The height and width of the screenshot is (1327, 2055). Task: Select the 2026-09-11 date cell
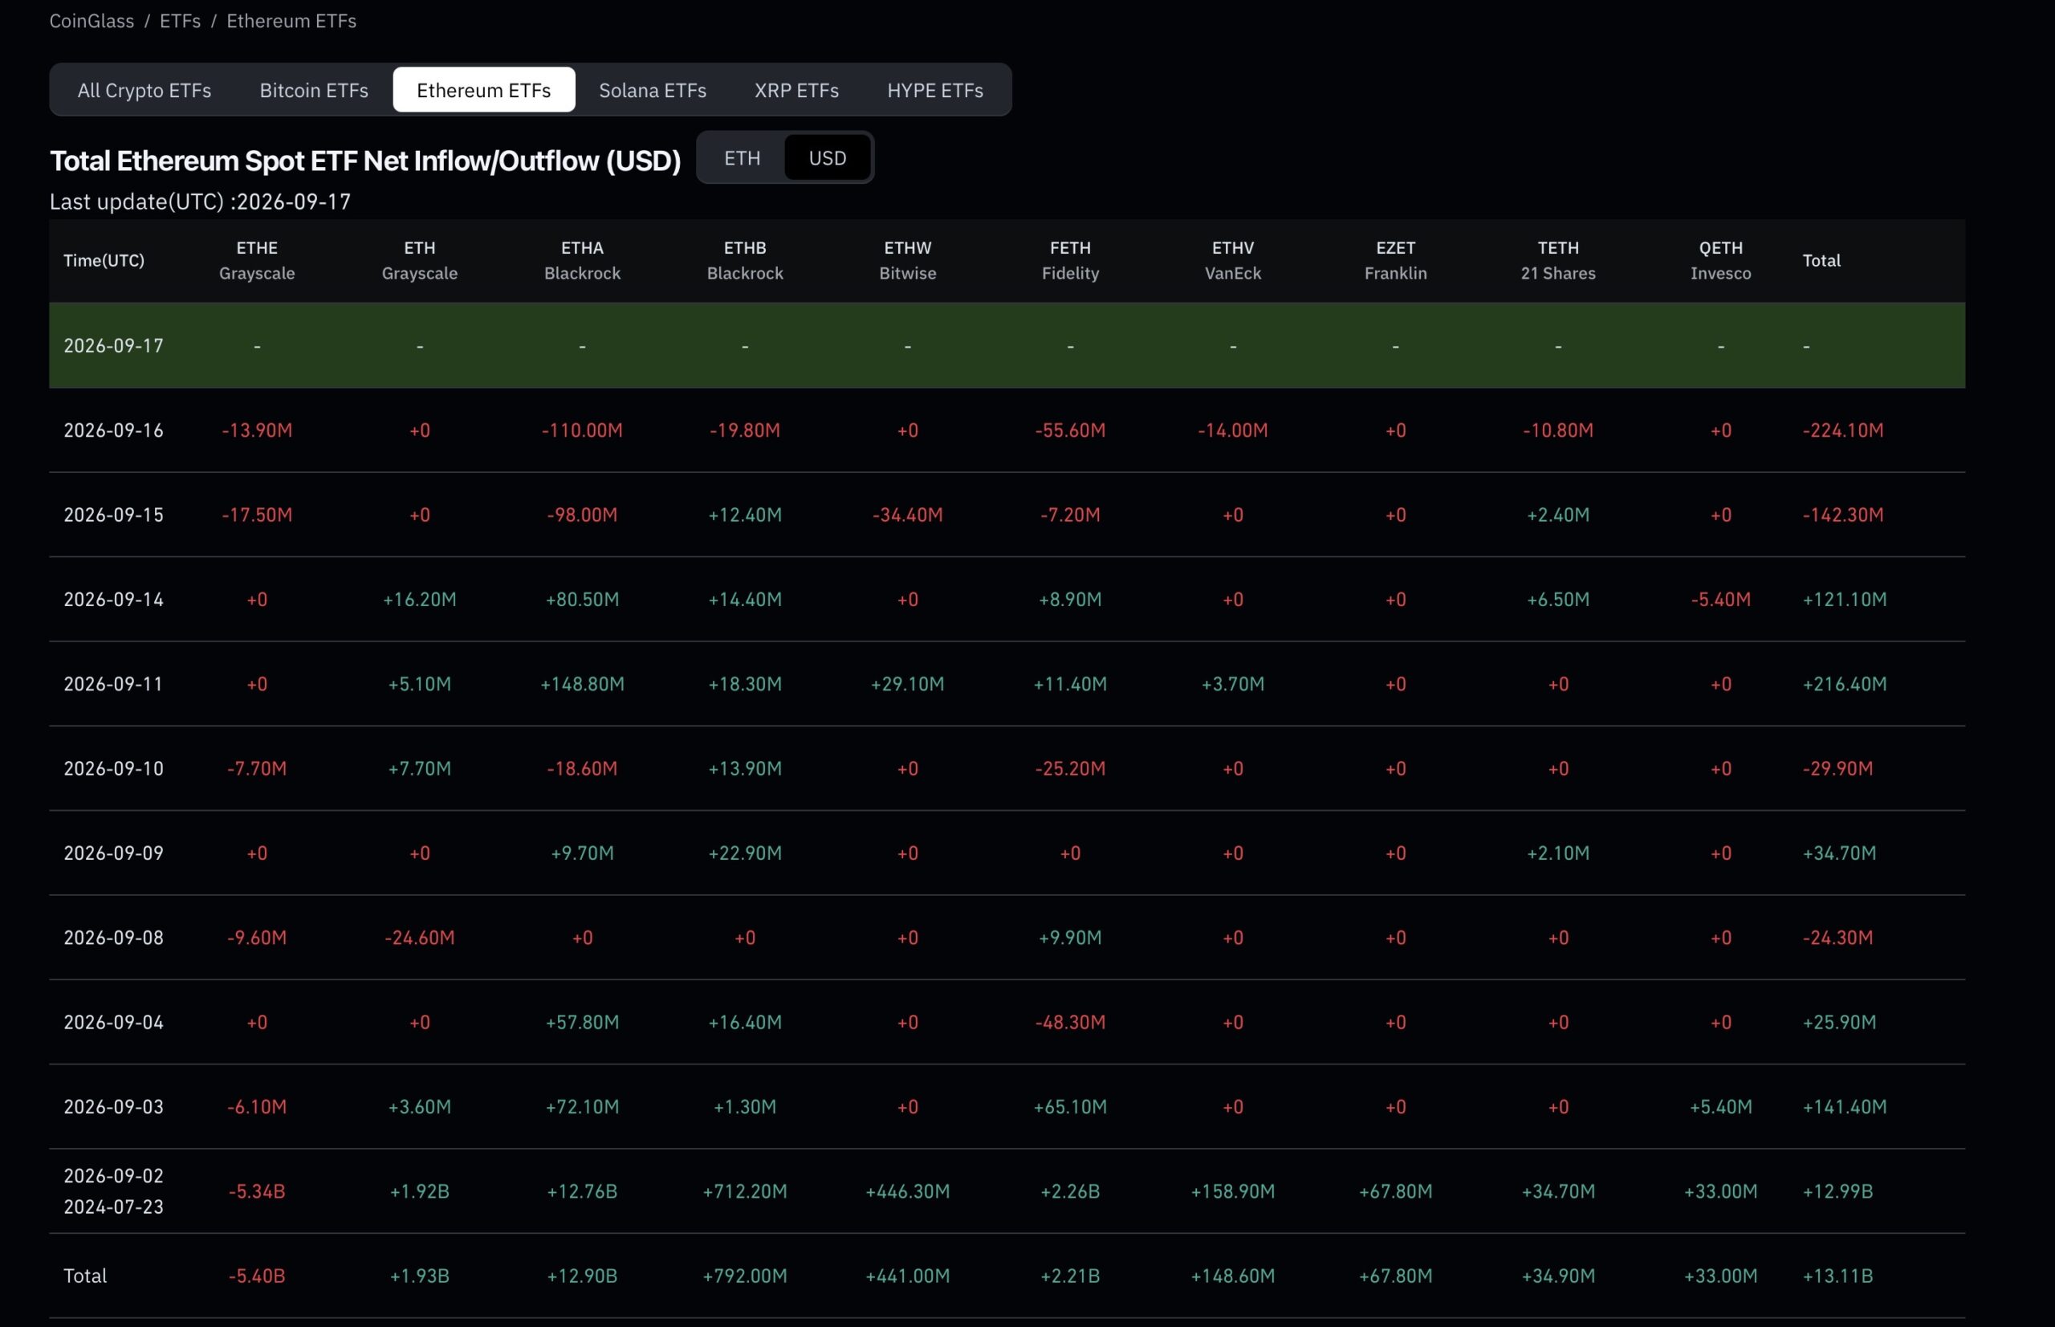pyautogui.click(x=114, y=683)
